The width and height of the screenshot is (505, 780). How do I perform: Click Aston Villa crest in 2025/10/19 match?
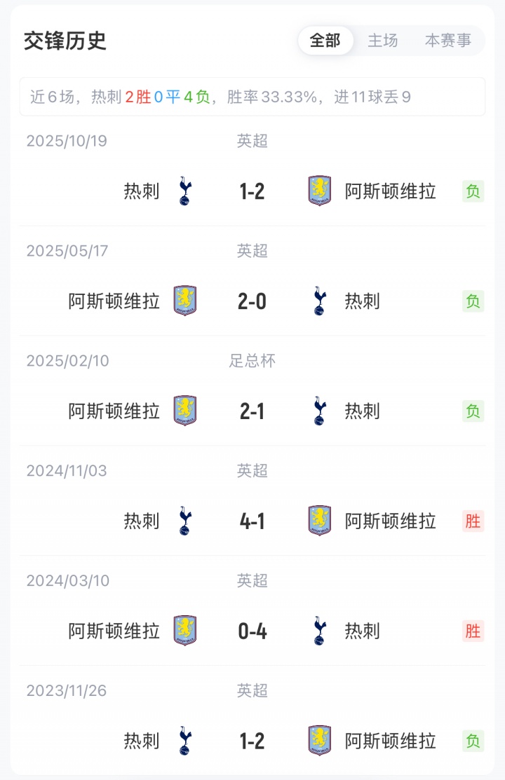point(320,191)
